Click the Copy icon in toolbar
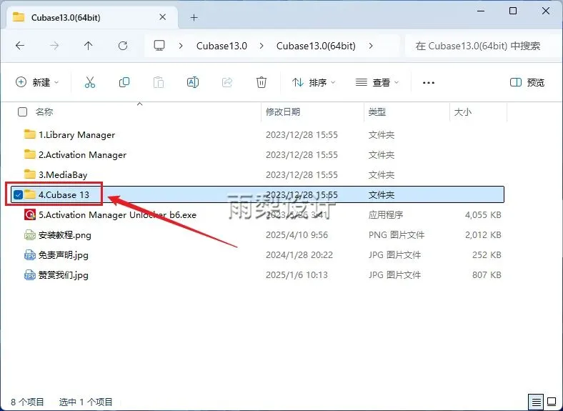The height and width of the screenshot is (411, 563). pyautogui.click(x=124, y=82)
